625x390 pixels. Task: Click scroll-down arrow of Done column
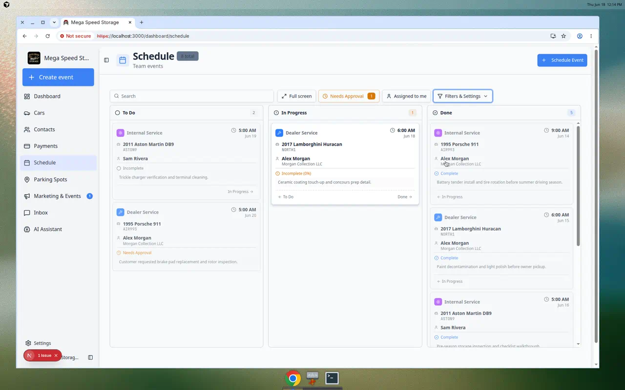pyautogui.click(x=579, y=344)
